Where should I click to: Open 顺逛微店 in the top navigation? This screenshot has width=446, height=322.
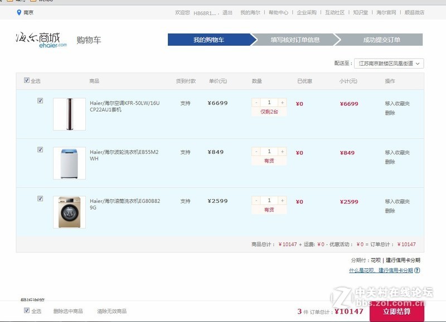coord(414,12)
